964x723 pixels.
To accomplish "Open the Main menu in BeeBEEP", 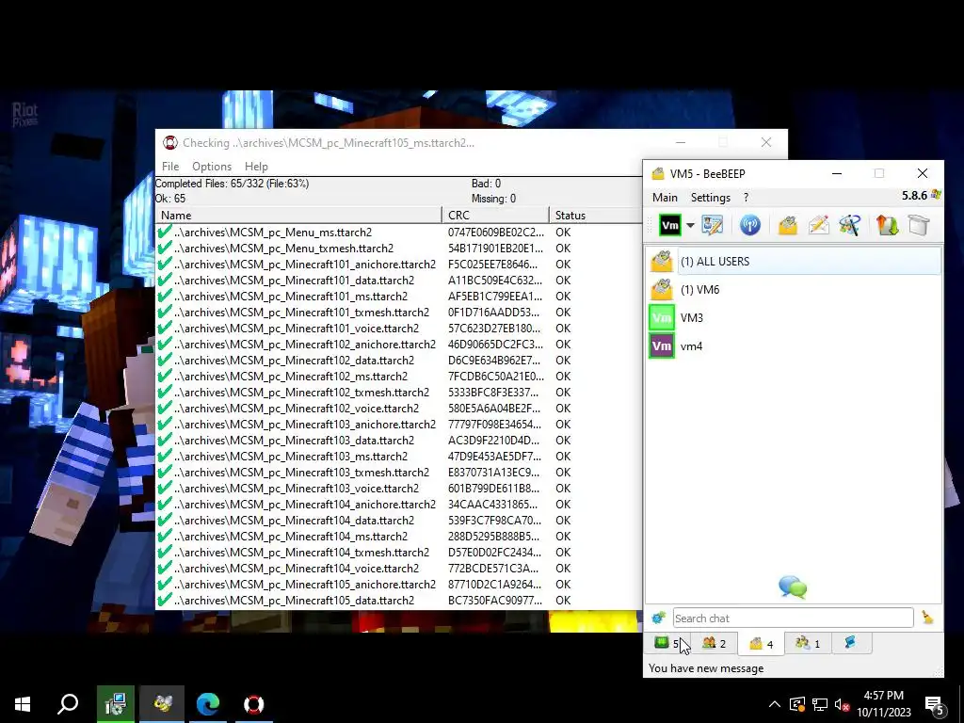I will [665, 198].
